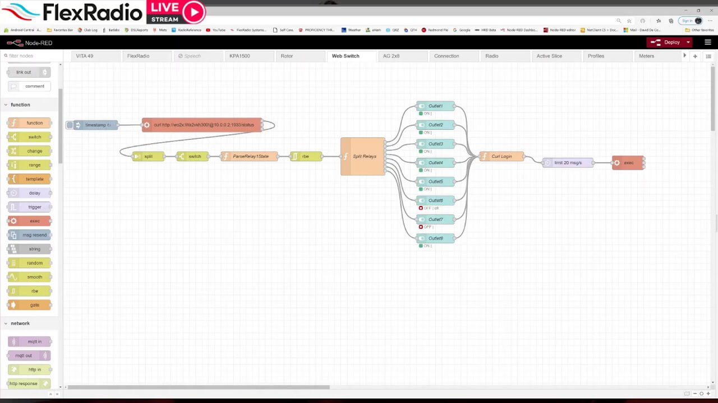Screen dimensions: 718x403
Task: Open the Deploy options dropdown arrow
Action: (x=687, y=42)
